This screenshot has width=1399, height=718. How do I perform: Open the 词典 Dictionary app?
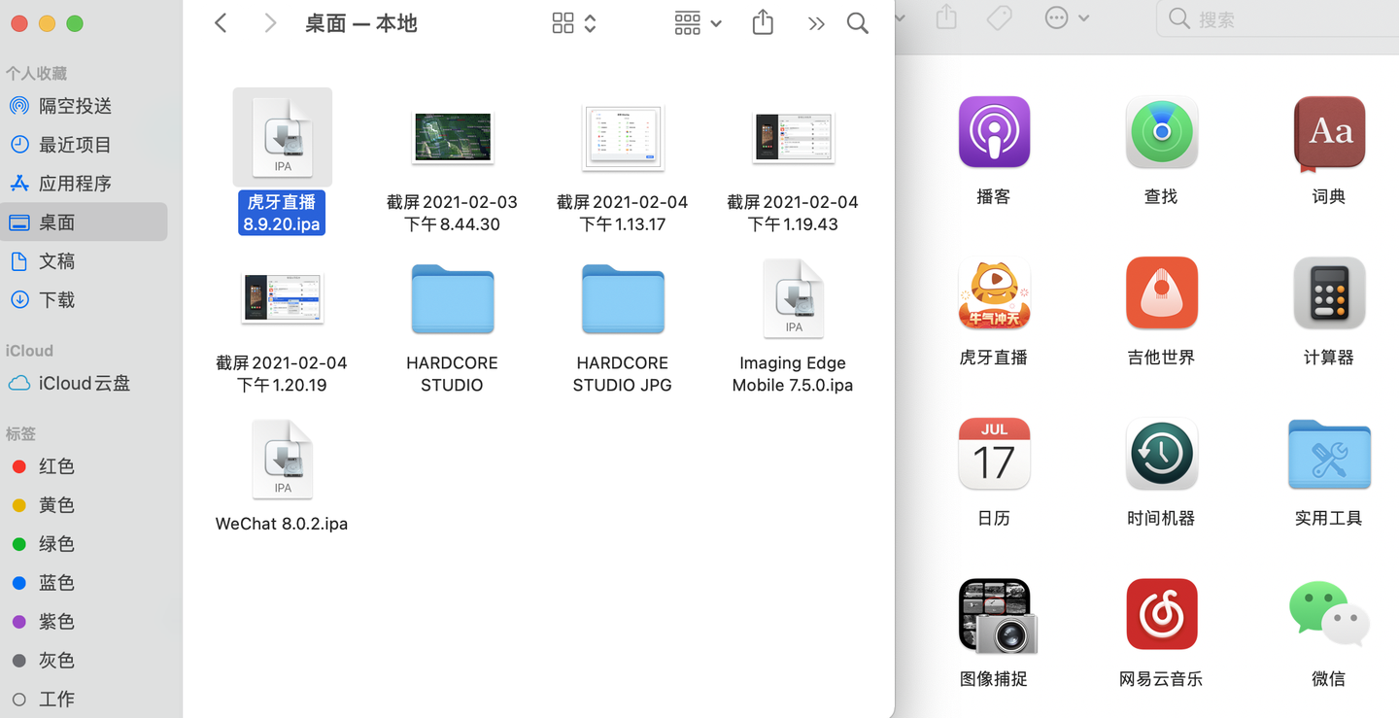click(1328, 131)
